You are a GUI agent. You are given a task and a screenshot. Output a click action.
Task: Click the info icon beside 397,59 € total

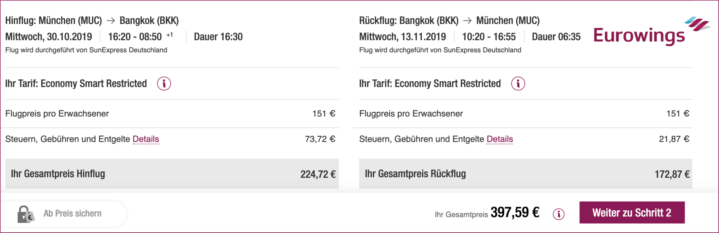coord(559,214)
